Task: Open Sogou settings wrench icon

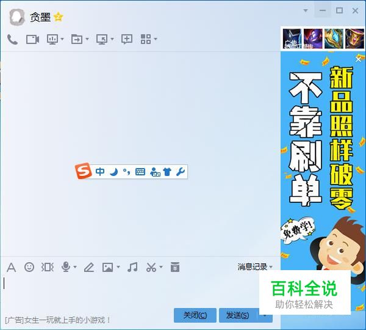Action: click(x=181, y=172)
